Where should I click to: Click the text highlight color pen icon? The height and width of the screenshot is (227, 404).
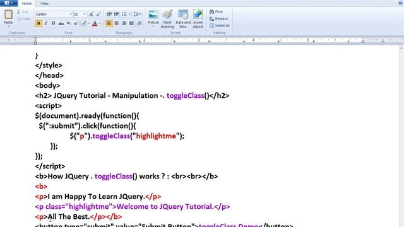click(84, 23)
